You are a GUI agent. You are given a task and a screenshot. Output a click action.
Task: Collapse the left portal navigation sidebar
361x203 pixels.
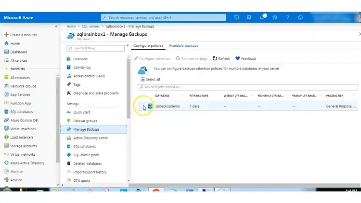[x=56, y=27]
